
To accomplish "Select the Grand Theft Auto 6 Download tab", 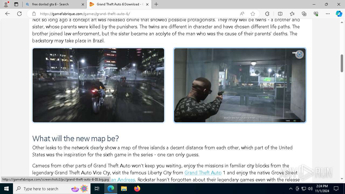I will [117, 4].
